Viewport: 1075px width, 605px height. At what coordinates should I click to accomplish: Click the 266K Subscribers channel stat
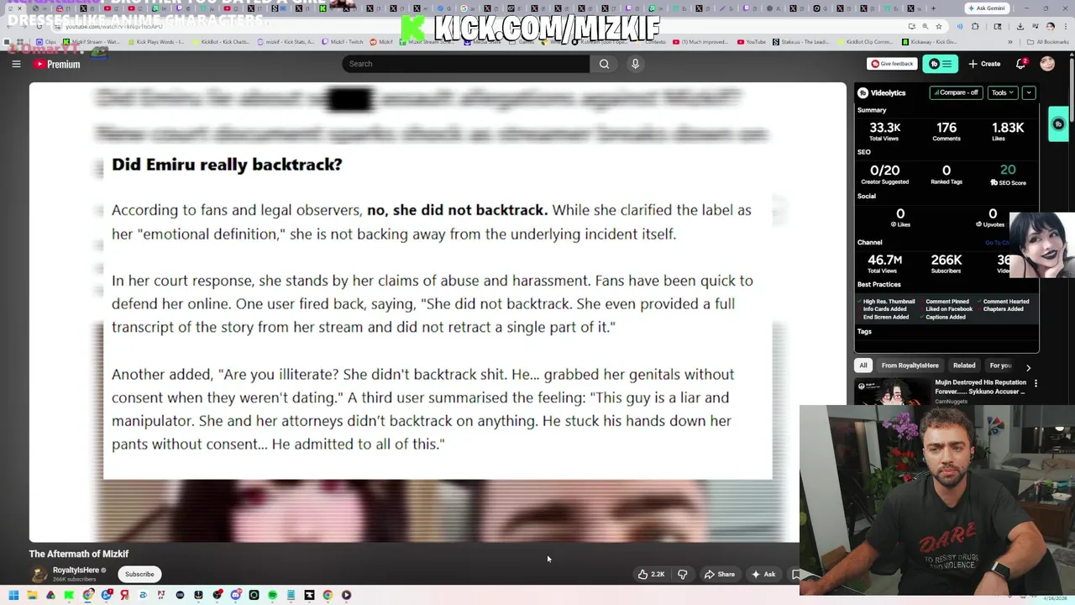(947, 264)
